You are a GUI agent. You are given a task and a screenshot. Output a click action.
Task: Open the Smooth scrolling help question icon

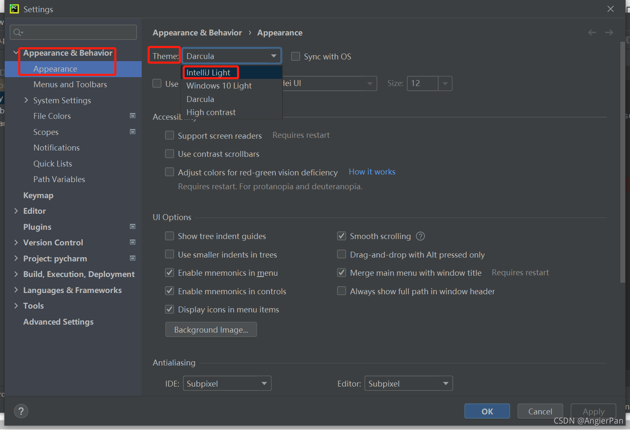(x=420, y=236)
